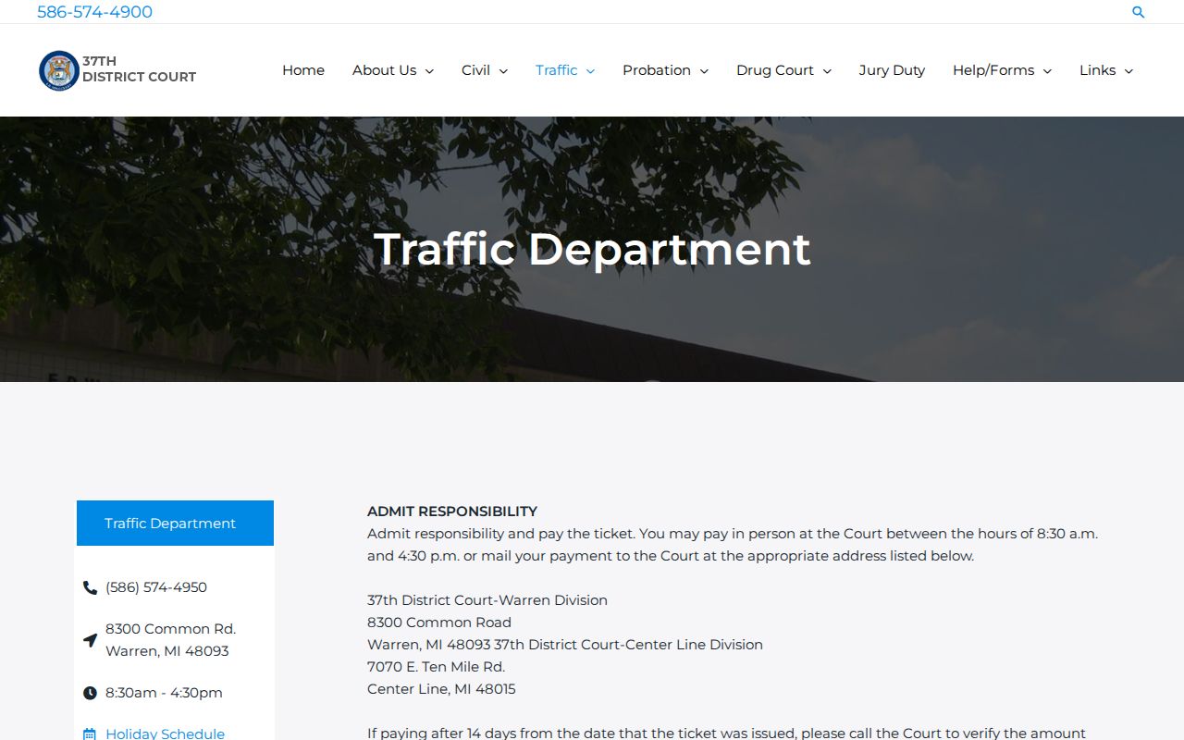
Task: Click the text Center Line, MI 48015
Action: [441, 689]
